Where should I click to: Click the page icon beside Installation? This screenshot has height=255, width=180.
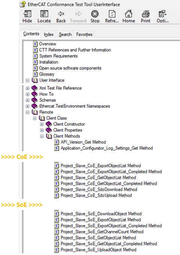coord(35,62)
